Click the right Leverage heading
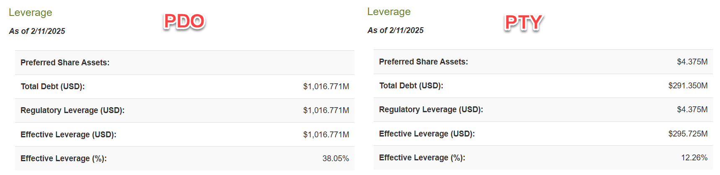 (389, 12)
